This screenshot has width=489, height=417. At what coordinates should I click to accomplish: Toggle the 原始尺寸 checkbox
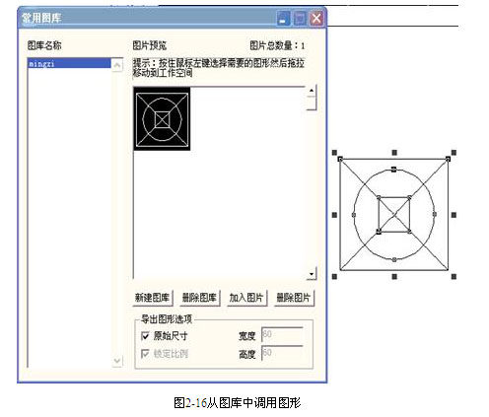click(x=145, y=336)
